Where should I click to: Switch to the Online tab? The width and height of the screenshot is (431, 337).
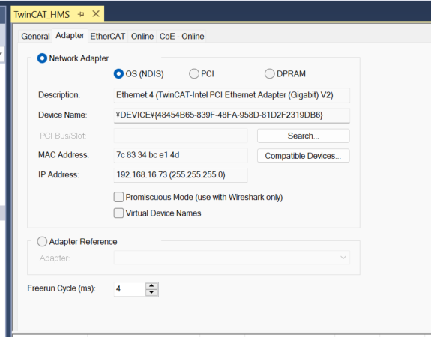tap(142, 36)
